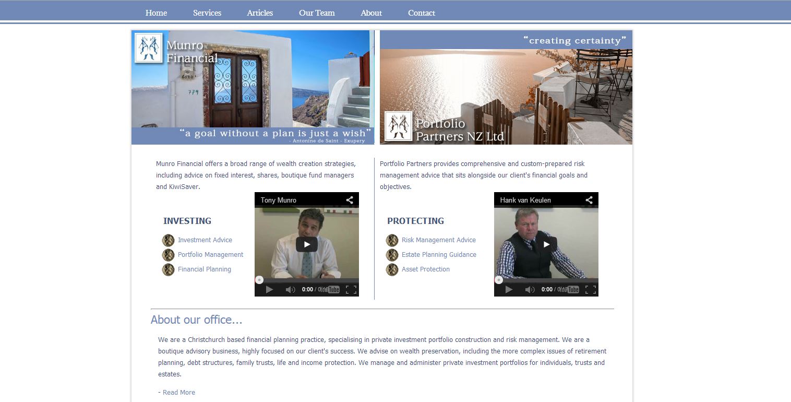
Task: Click the Tony Munro video progress handle
Action: 259,280
